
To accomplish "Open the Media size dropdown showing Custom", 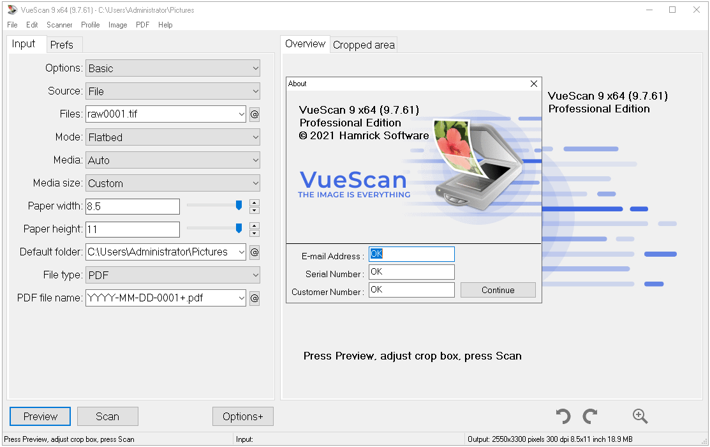I will [x=172, y=183].
